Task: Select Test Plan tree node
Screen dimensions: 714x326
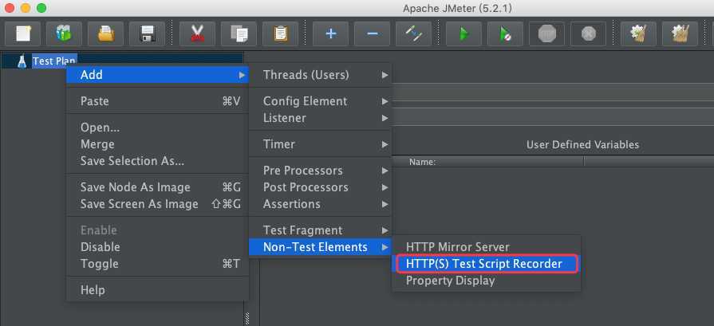Action: click(x=54, y=61)
